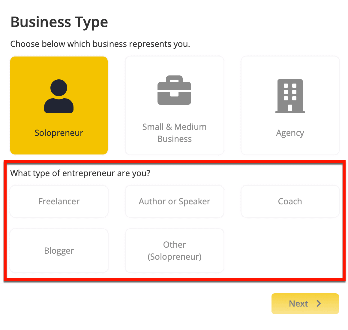
Task: Click the Next button to continue
Action: coord(305,304)
